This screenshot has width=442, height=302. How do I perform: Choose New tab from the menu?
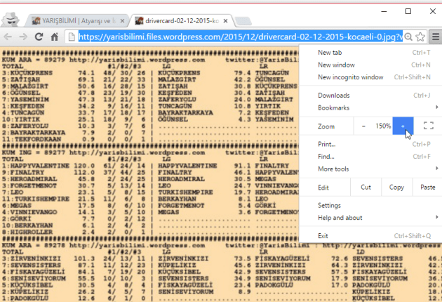point(370,53)
